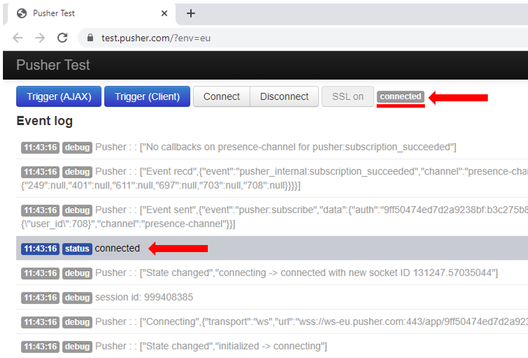
Task: Click the 'initialized -> connecting' log entry
Action: click(x=272, y=346)
